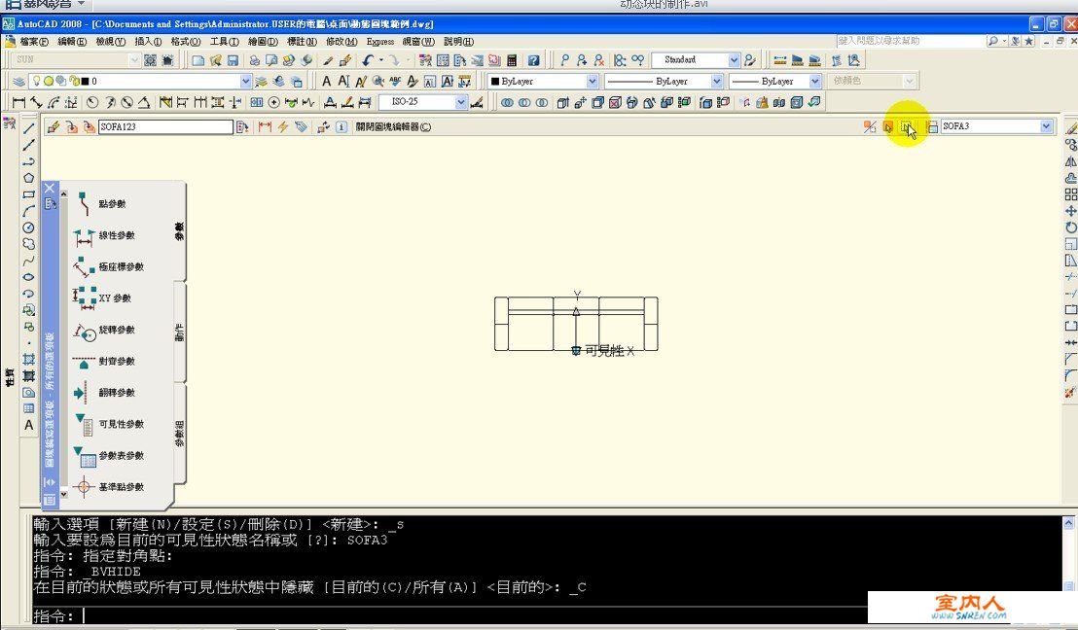Select the XY 參數 tool

tap(102, 298)
